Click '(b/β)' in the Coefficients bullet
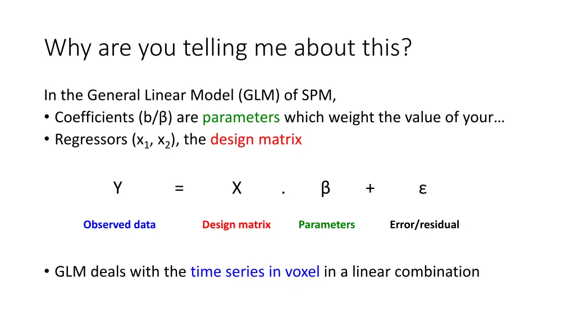The width and height of the screenshot is (575, 323). [x=156, y=118]
